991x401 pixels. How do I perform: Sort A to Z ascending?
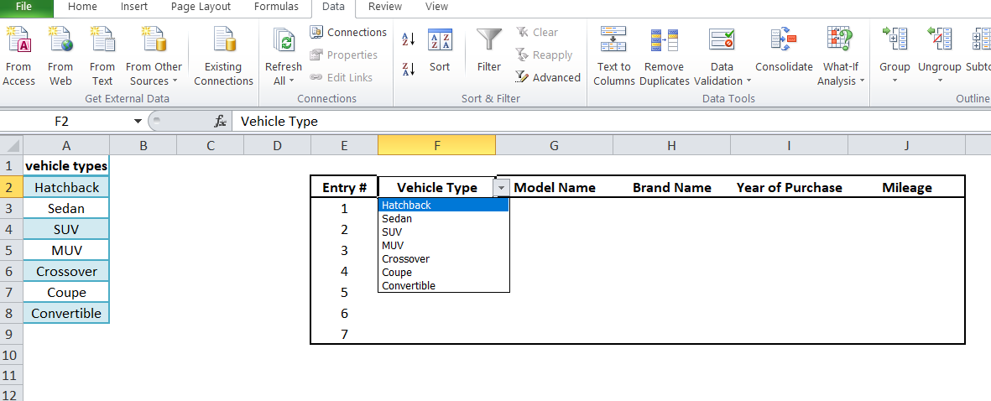pyautogui.click(x=409, y=39)
